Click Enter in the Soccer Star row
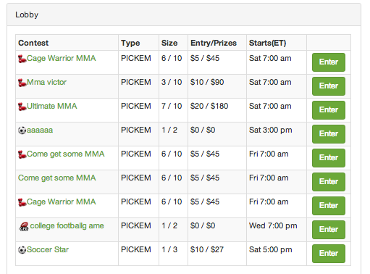Image resolution: width=370 pixels, height=274 pixels. pyautogui.click(x=329, y=254)
